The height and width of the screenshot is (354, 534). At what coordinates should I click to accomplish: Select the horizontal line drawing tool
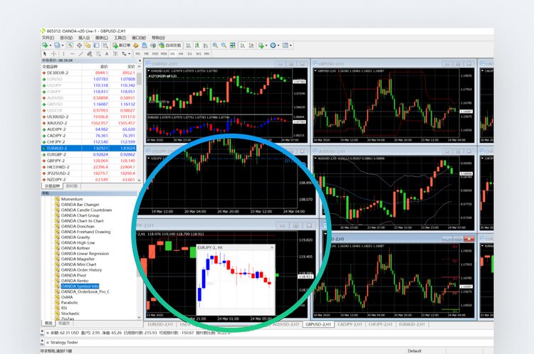[x=70, y=53]
